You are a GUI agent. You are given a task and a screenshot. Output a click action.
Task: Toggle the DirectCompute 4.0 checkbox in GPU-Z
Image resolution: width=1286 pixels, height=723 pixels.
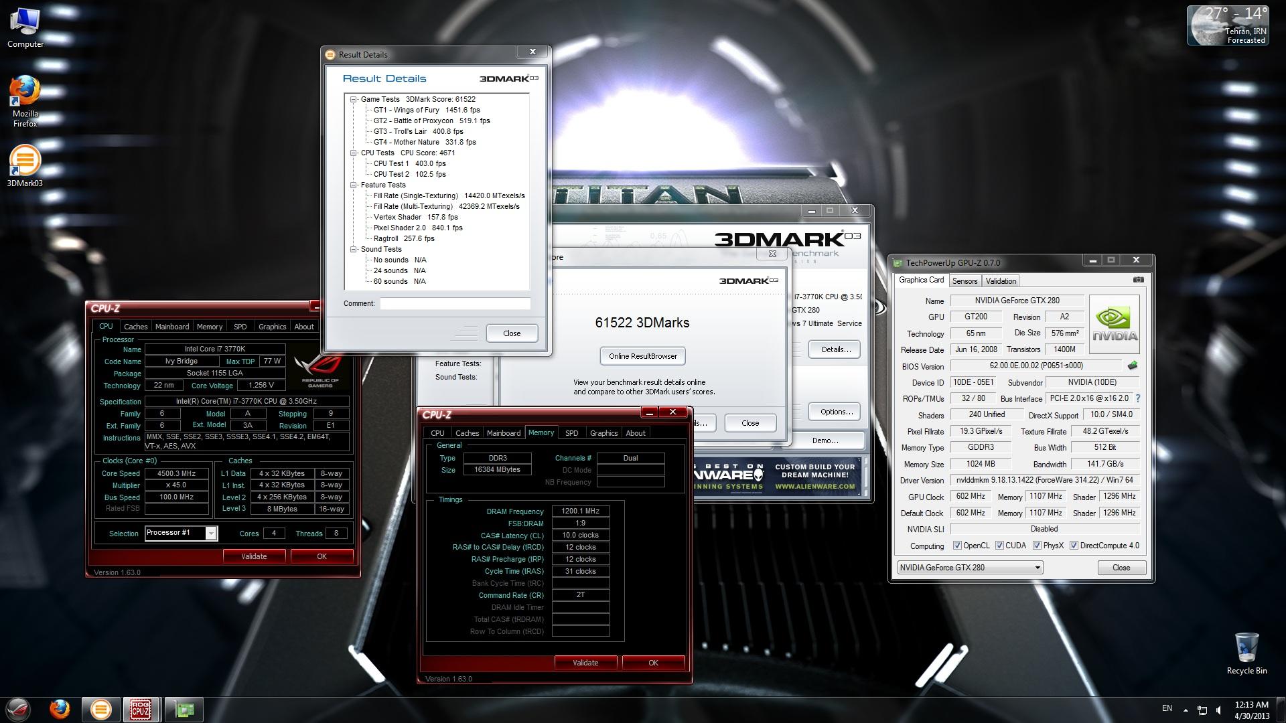[x=1074, y=546]
